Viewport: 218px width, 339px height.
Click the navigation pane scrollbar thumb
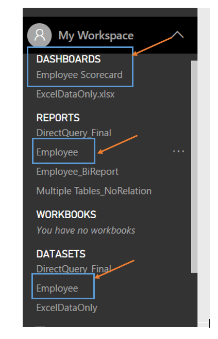194,167
